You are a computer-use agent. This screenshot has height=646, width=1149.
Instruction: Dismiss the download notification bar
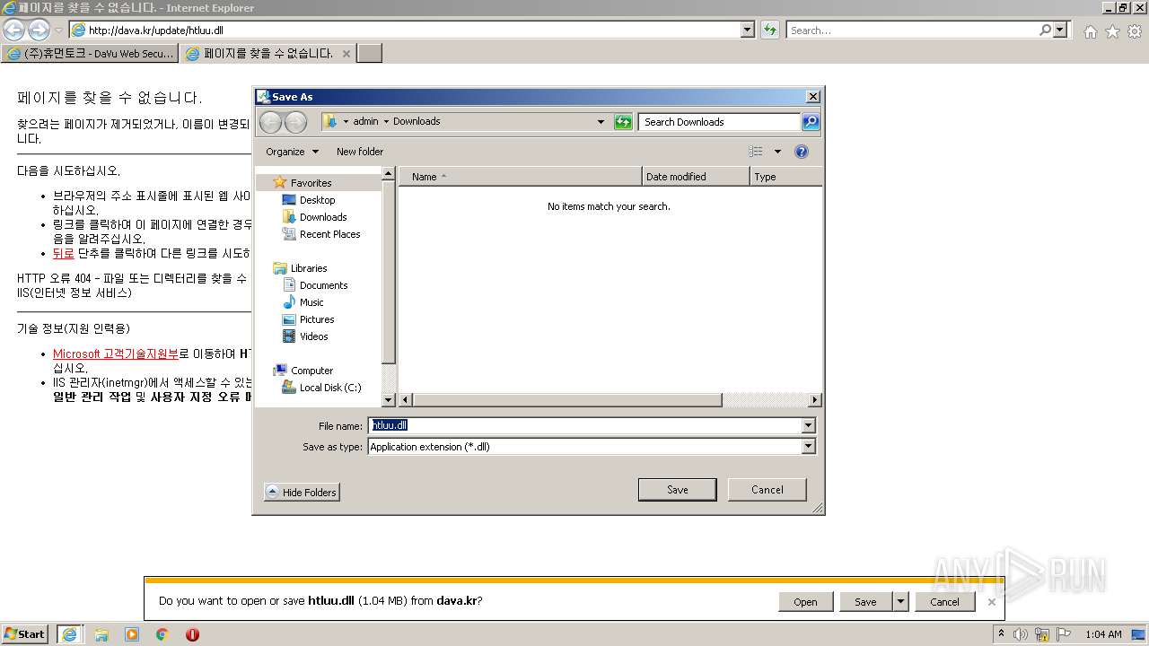(x=991, y=602)
